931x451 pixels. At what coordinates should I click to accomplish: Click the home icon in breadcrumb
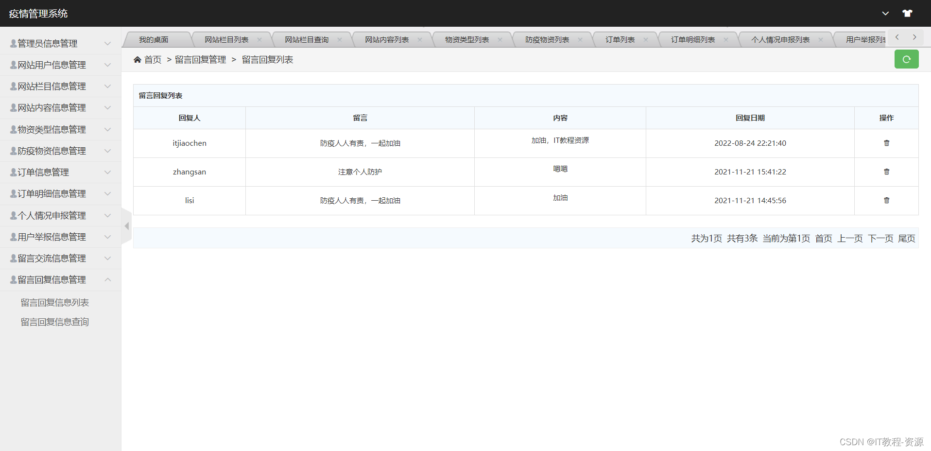[138, 59]
